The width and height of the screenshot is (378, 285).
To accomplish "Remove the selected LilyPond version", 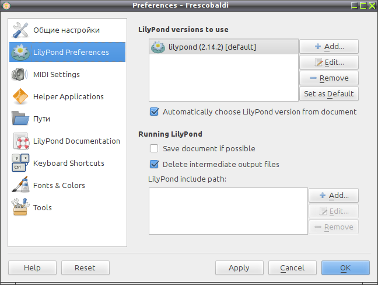I will tap(329, 78).
